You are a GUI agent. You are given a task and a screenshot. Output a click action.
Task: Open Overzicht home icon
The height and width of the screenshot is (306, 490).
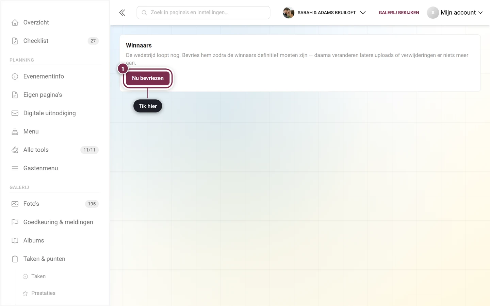[15, 22]
